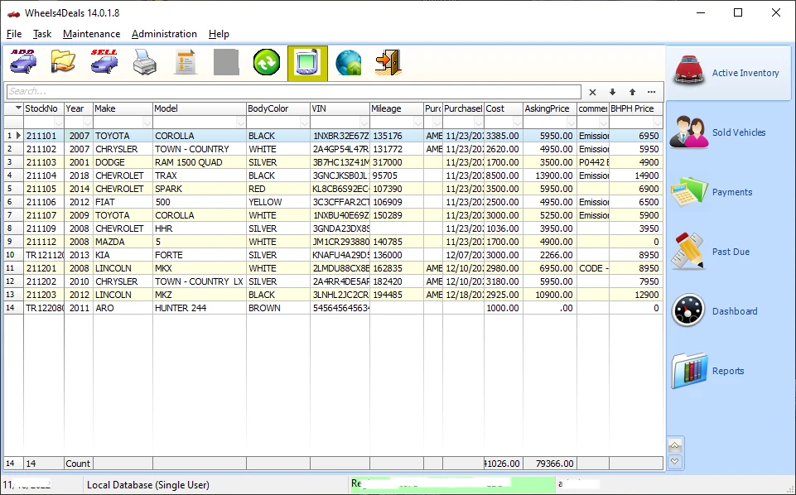
Task: Open grid corner column chooser arrow
Action: 18,108
